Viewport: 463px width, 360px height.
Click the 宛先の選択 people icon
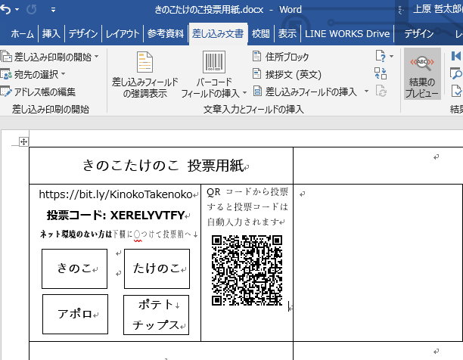6,74
